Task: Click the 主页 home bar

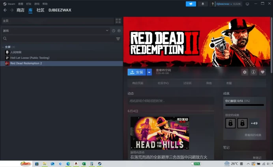Action: click(x=58, y=21)
